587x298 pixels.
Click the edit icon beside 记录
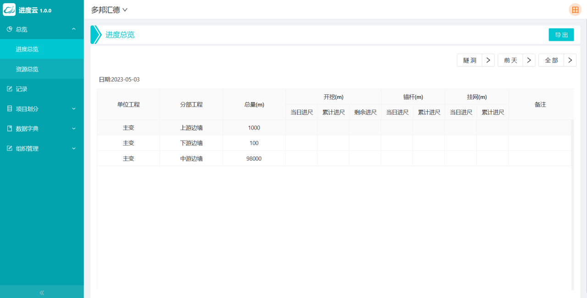tap(10, 89)
